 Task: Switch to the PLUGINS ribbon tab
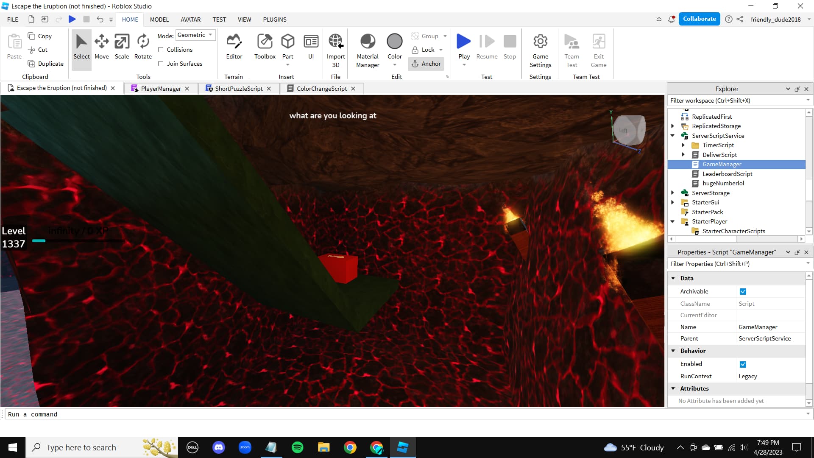pyautogui.click(x=275, y=20)
